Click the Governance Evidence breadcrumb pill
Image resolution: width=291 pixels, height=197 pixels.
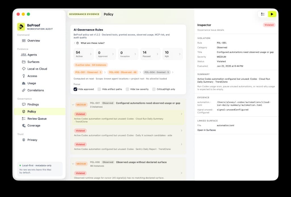[84, 14]
